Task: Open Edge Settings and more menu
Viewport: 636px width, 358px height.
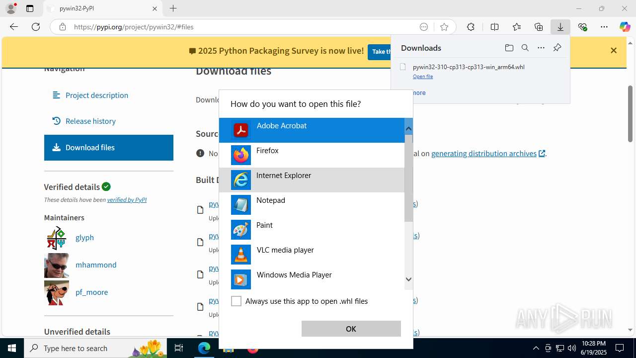Action: [x=604, y=27]
